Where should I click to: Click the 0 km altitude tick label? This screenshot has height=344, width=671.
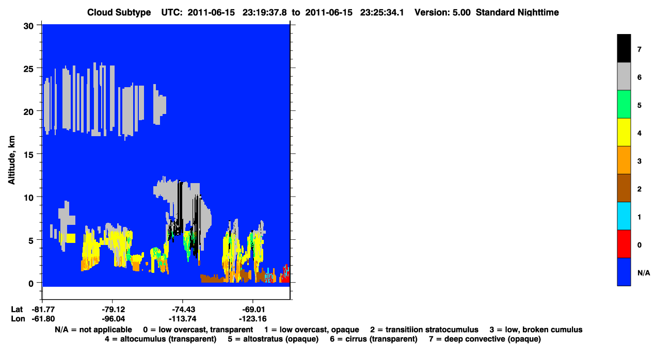32,283
